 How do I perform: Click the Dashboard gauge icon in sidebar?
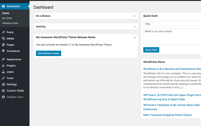point(3,6)
